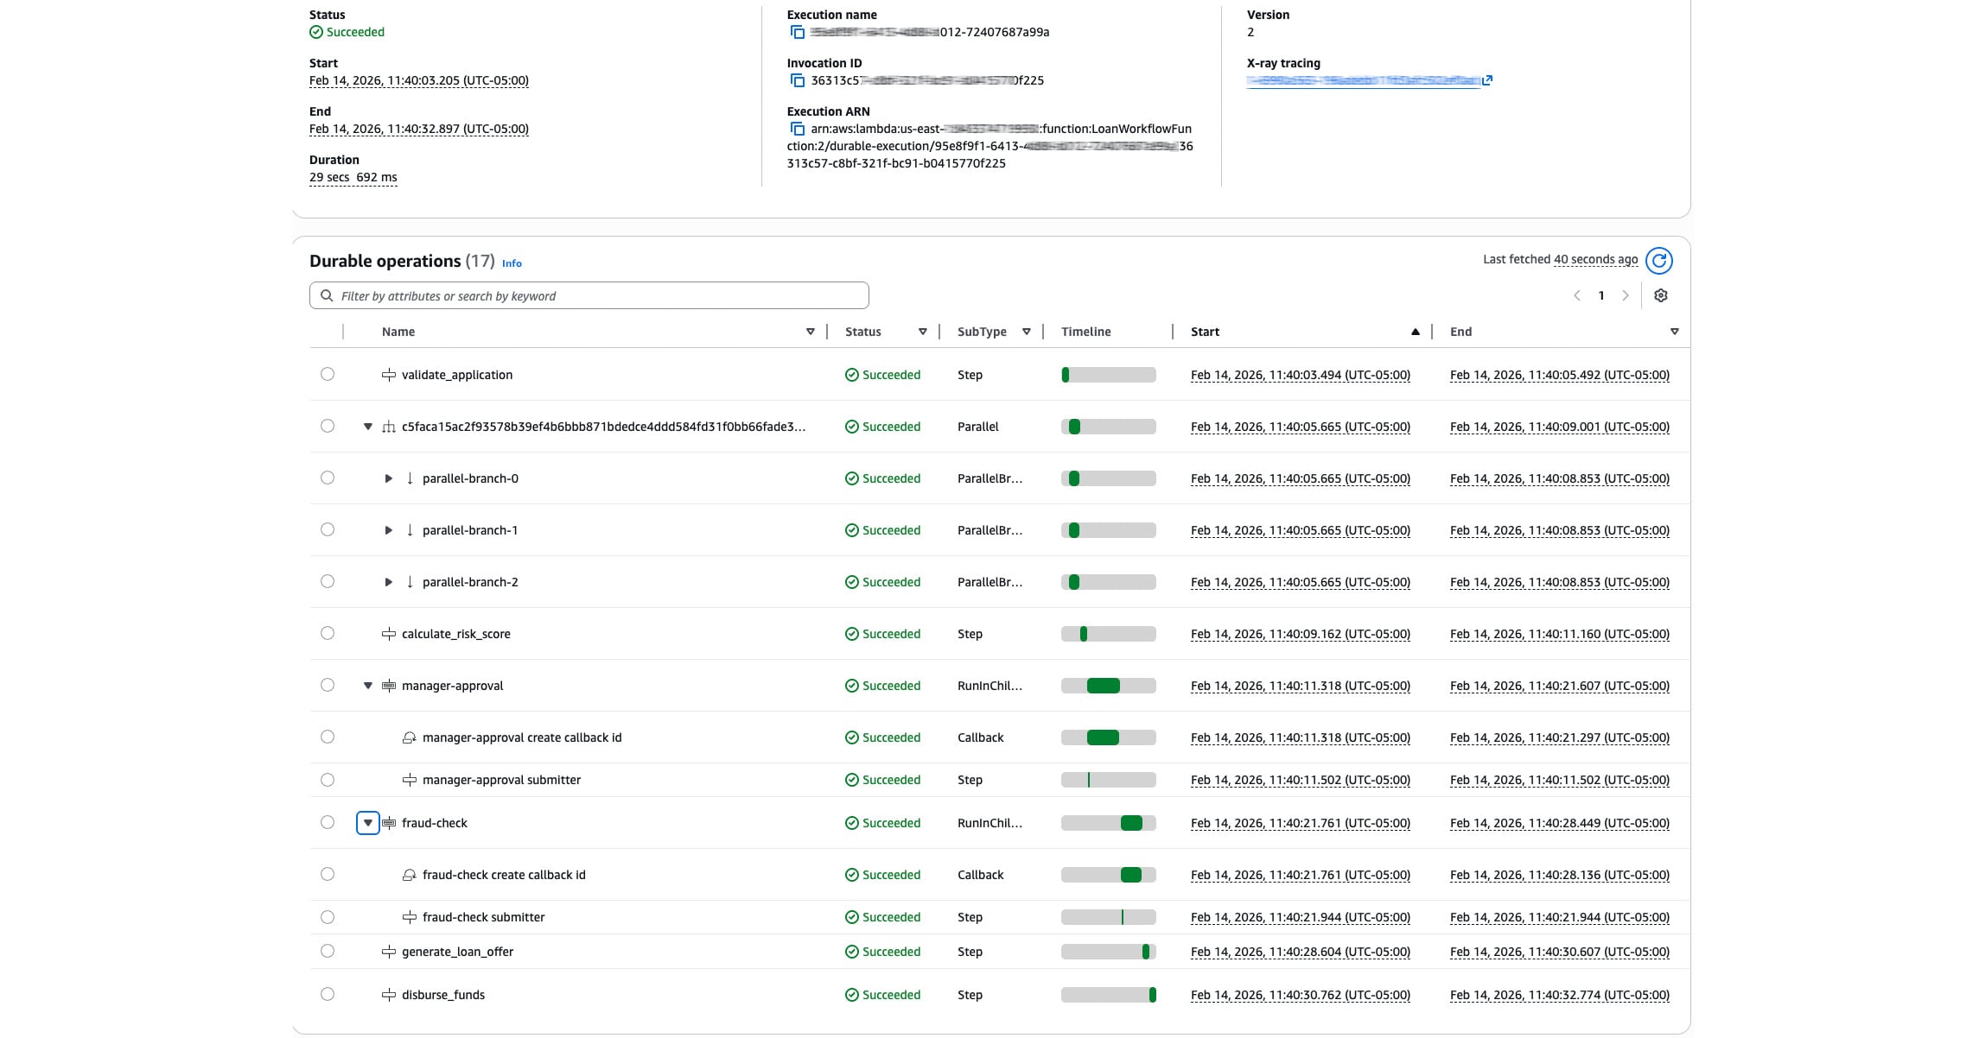This screenshot has height=1038, width=1979.
Task: Click the Step icon beside validate_application
Action: point(387,374)
